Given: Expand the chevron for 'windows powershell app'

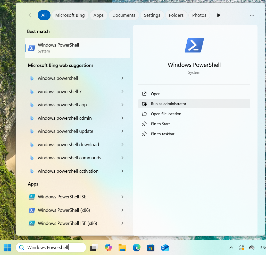Looking at the screenshot, I should click(122, 105).
